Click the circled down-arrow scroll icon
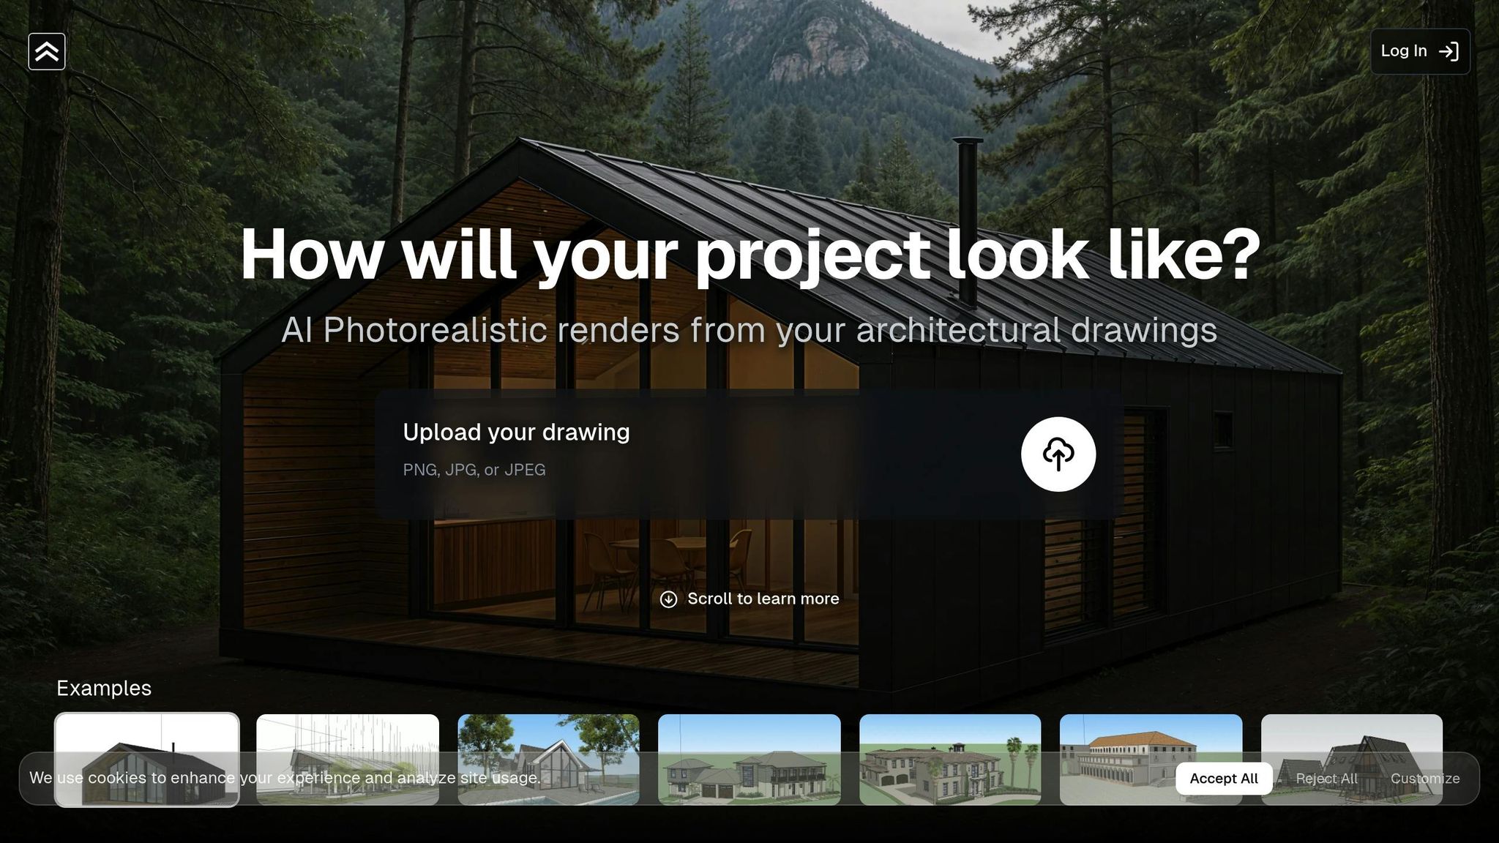The height and width of the screenshot is (843, 1499). coord(668,599)
